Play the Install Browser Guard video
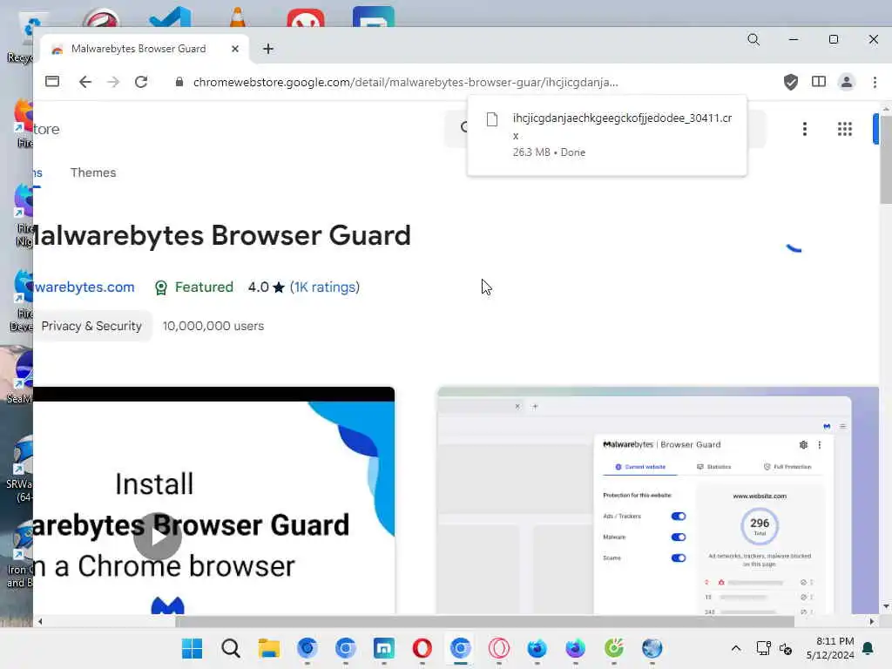 point(158,536)
